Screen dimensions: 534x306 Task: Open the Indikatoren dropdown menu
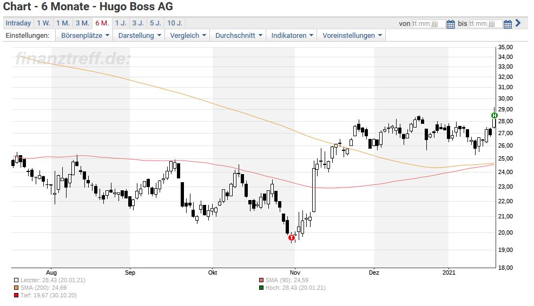(292, 35)
